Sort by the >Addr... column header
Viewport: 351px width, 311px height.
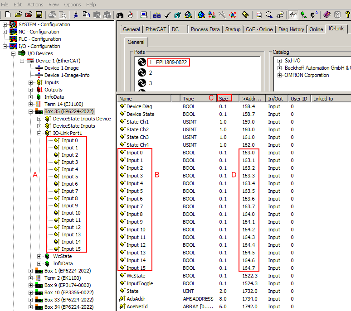point(252,99)
